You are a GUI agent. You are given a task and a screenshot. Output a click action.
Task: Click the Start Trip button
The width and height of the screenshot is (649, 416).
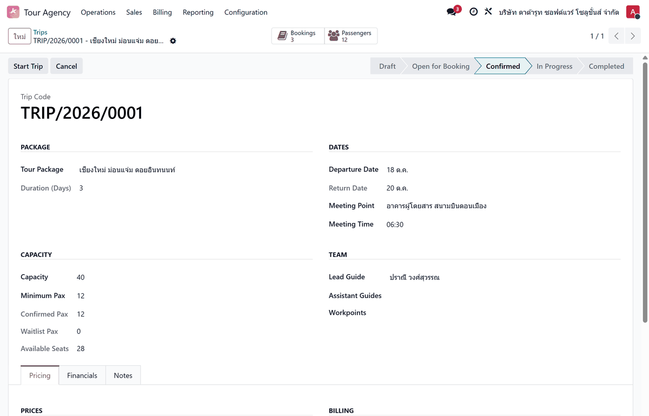point(28,66)
